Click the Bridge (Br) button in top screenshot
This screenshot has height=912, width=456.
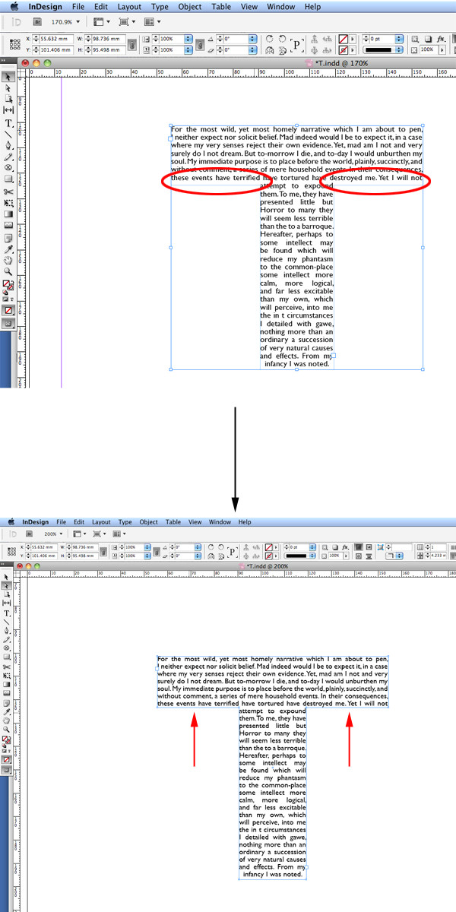36,22
